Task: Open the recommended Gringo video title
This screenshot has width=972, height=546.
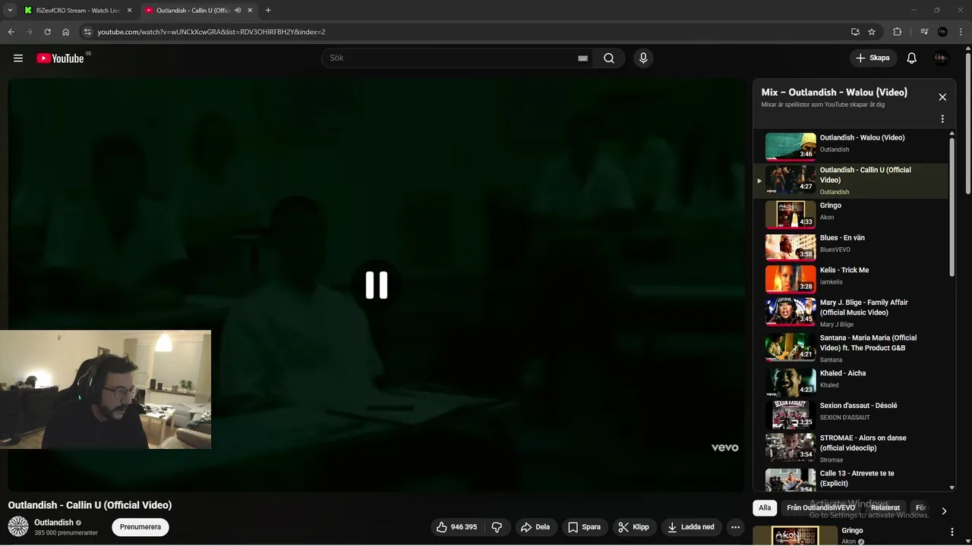Action: 852,531
